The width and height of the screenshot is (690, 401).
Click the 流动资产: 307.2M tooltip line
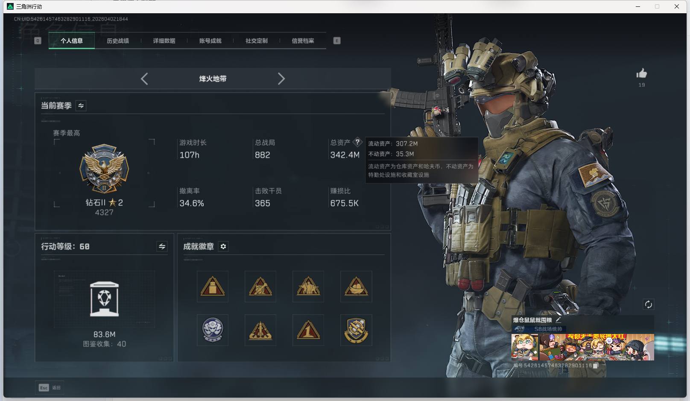(393, 144)
